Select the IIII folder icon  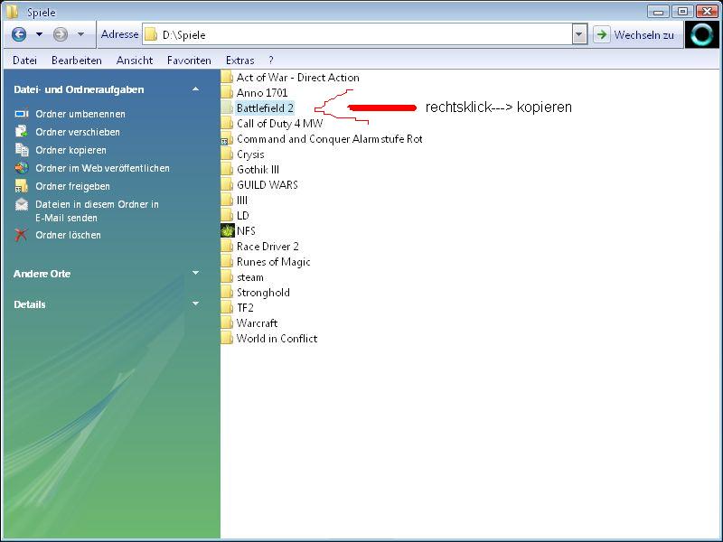tap(227, 200)
